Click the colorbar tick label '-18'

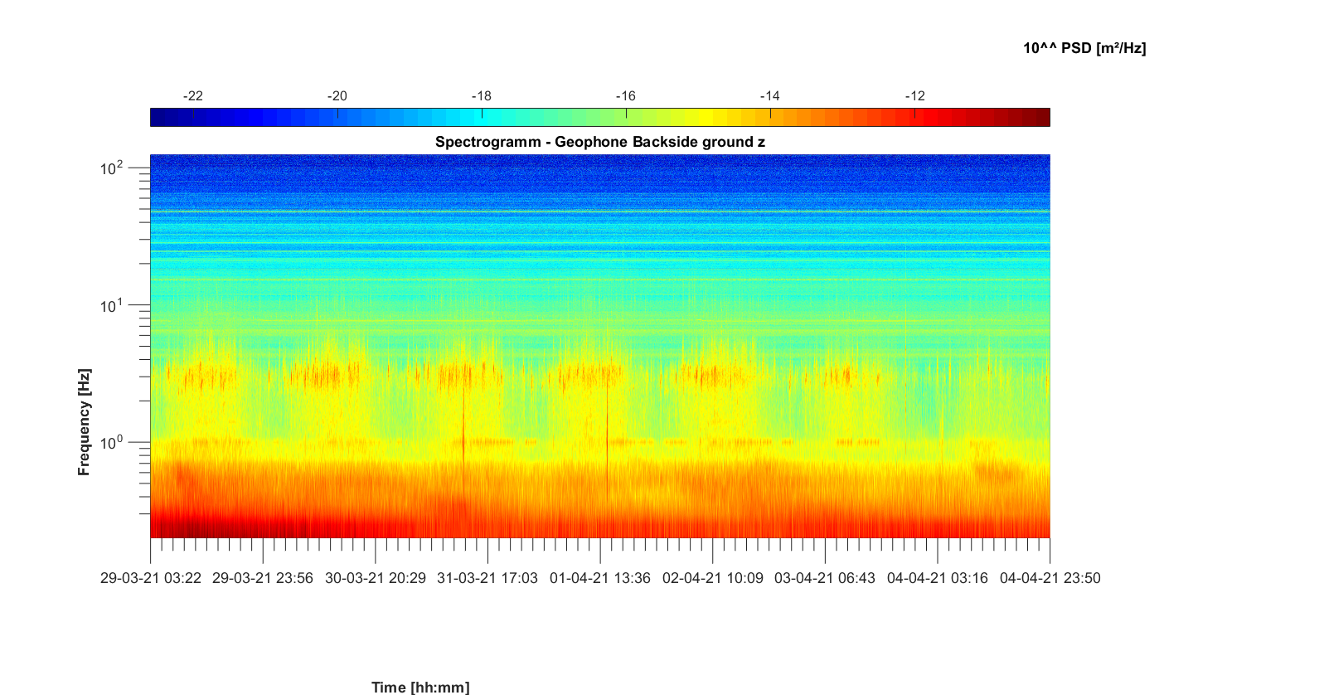point(482,96)
